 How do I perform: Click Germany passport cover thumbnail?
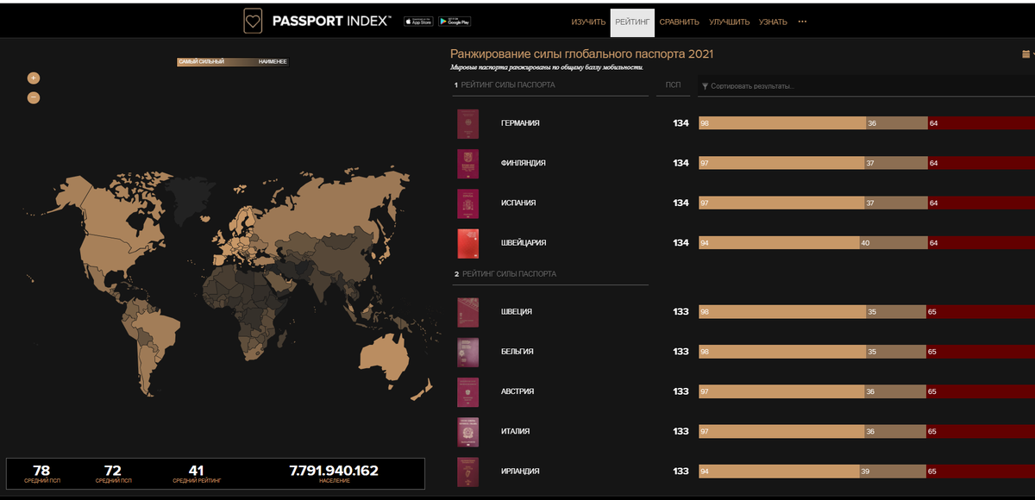pyautogui.click(x=467, y=124)
